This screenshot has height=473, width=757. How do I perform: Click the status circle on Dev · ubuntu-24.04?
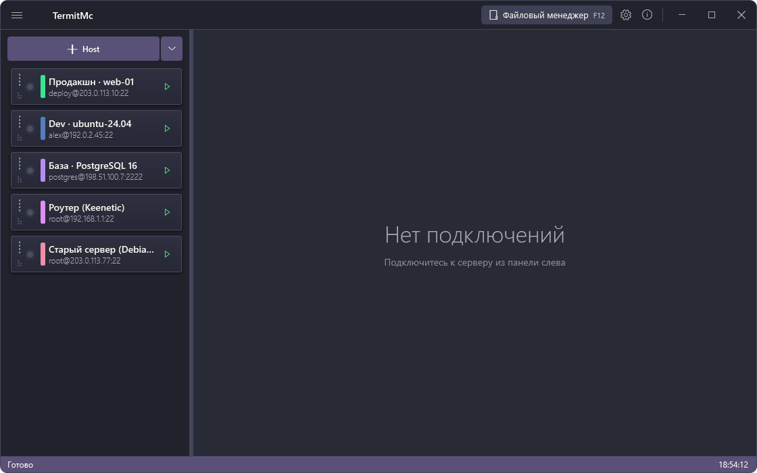[30, 129]
